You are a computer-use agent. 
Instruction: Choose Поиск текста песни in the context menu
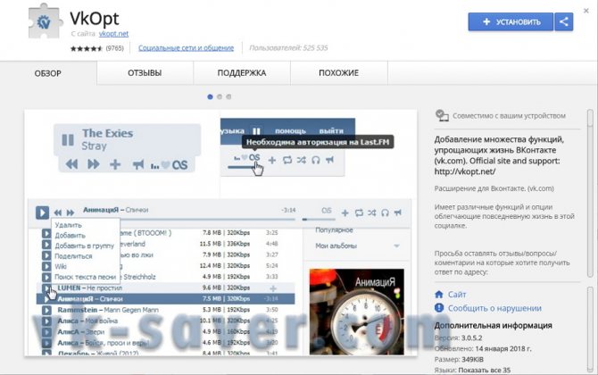click(86, 277)
